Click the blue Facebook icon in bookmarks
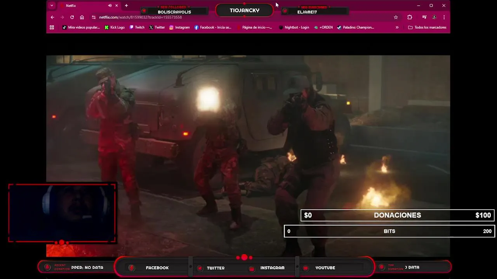The height and width of the screenshot is (279, 497). (x=196, y=28)
